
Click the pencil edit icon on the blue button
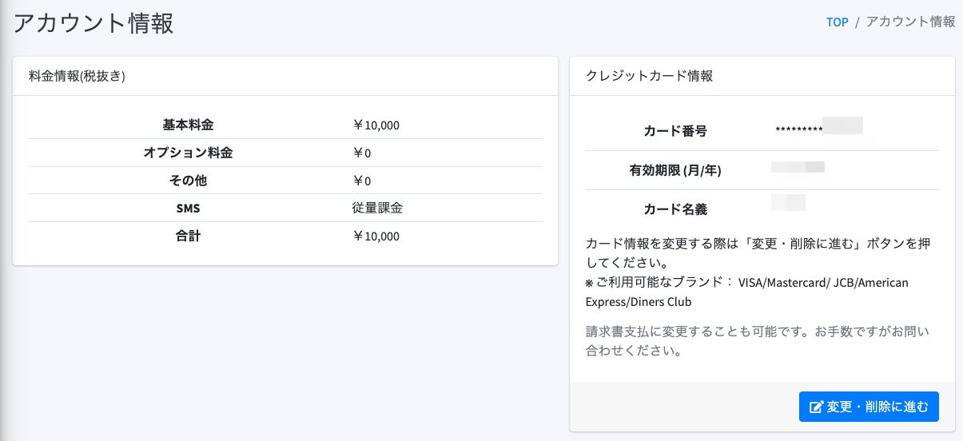coord(816,407)
